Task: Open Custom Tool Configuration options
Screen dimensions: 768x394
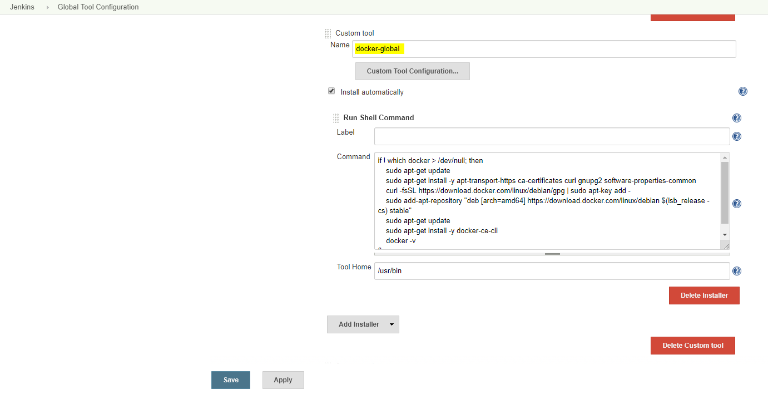Action: (x=412, y=71)
